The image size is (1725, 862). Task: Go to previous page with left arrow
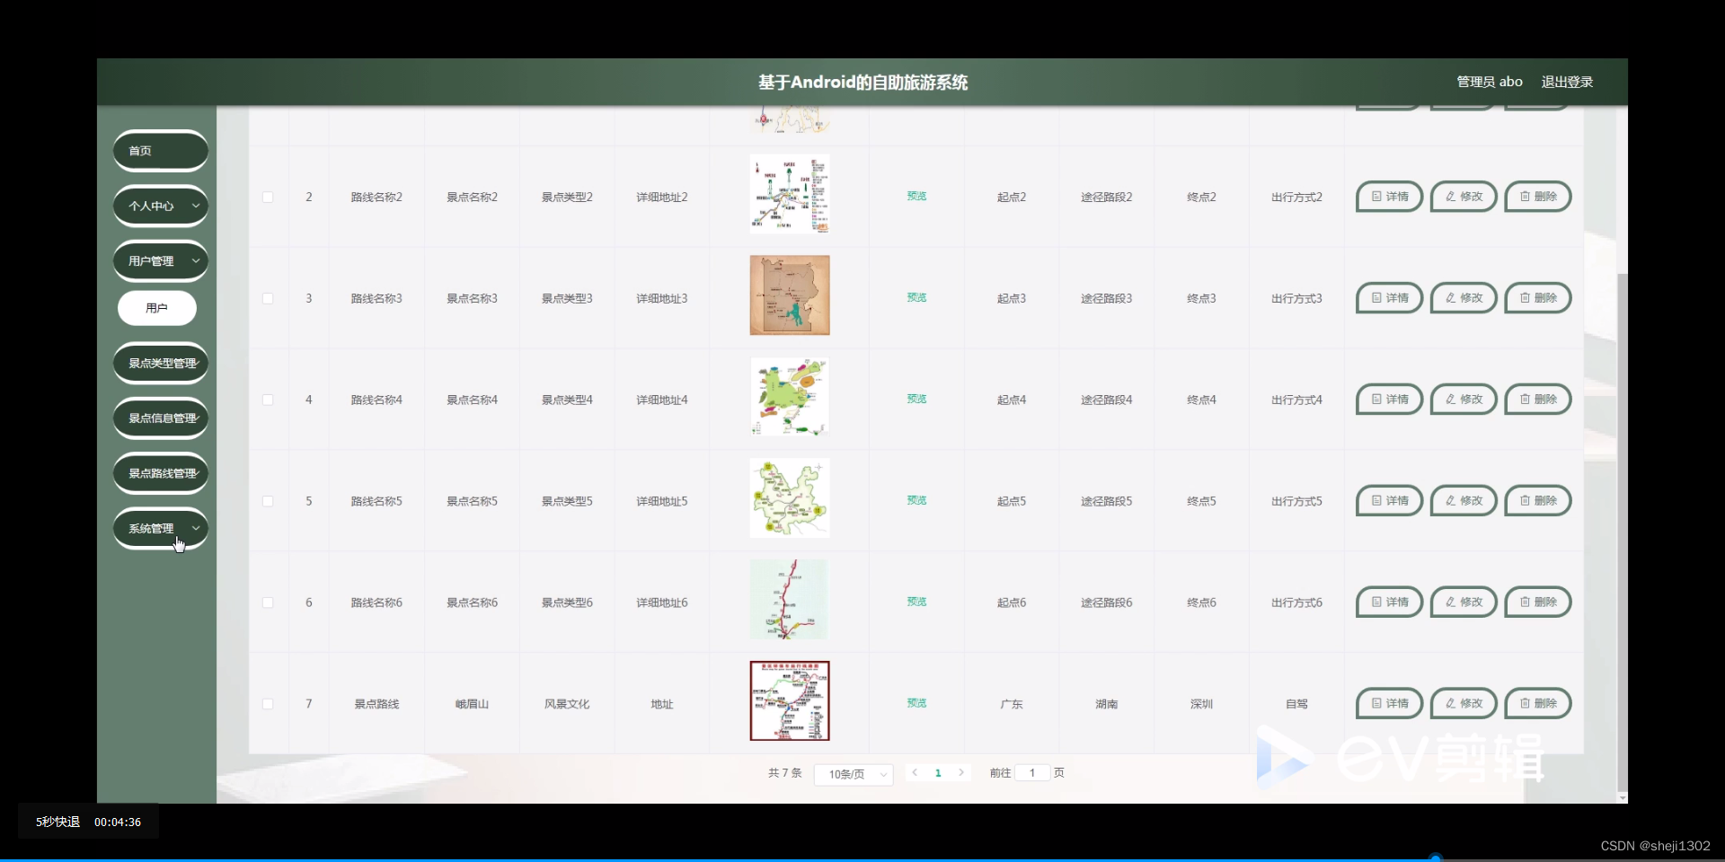915,773
